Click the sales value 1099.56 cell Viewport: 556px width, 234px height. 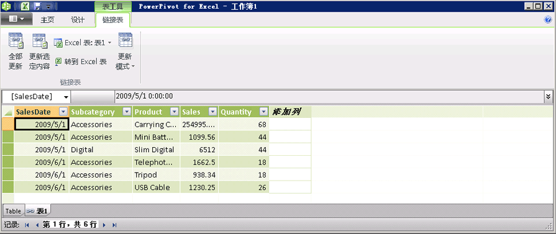click(199, 137)
